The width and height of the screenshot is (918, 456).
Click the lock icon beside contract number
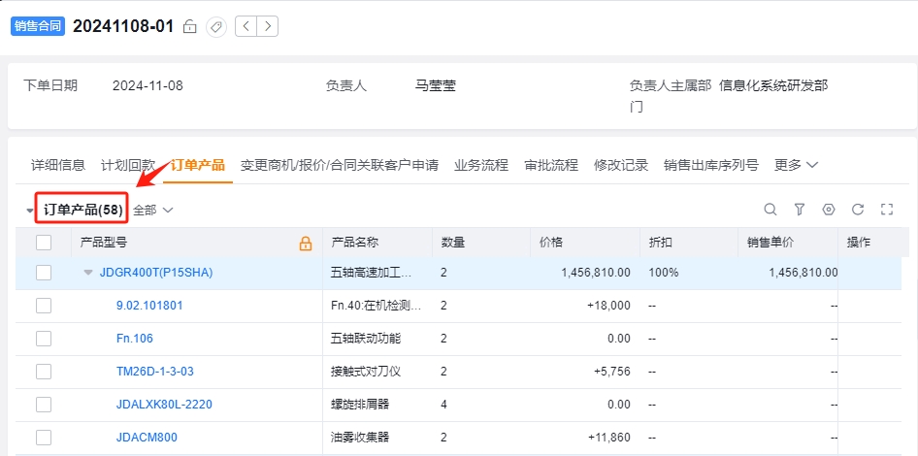click(x=189, y=26)
